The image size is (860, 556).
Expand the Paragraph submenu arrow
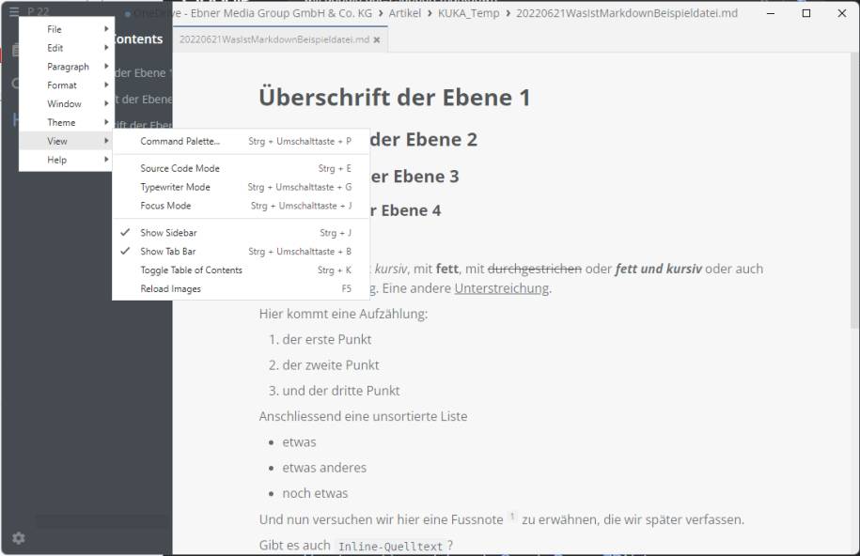(105, 66)
